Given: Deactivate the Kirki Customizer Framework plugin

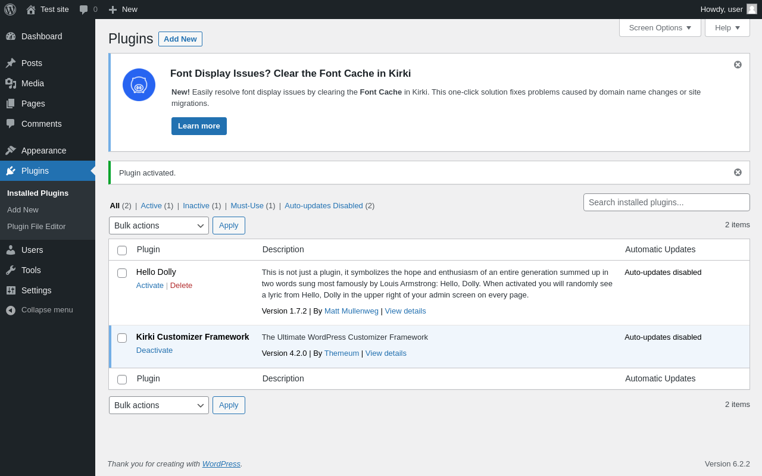Looking at the screenshot, I should click(154, 350).
